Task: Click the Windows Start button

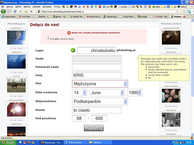Action: pyautogui.click(x=8, y=143)
